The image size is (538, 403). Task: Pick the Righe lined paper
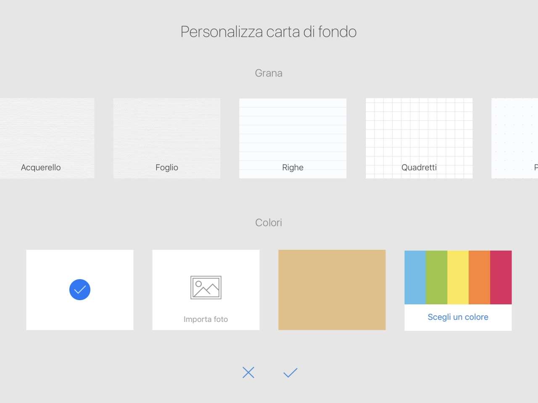(x=293, y=138)
